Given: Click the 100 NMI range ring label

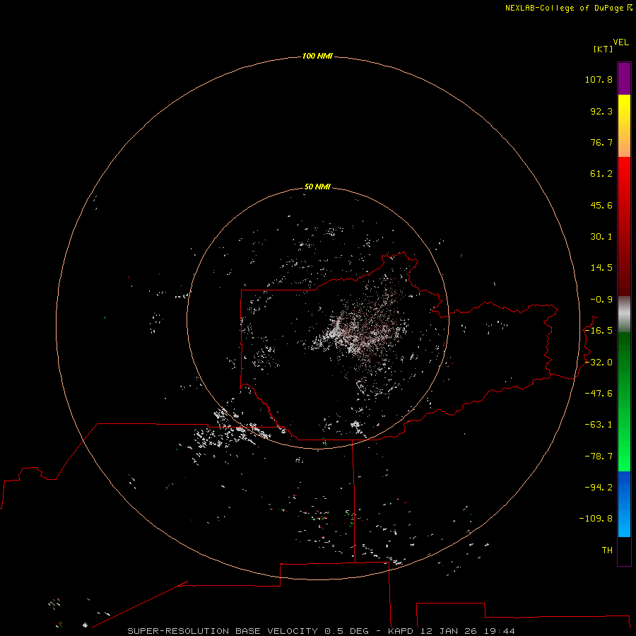Looking at the screenshot, I should pos(317,56).
